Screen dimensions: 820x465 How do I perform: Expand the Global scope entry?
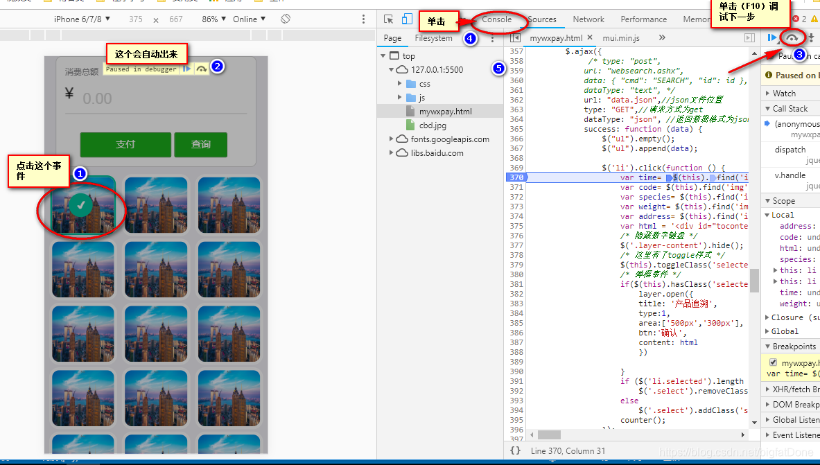[767, 331]
